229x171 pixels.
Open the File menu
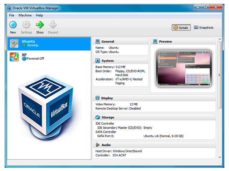12,15
